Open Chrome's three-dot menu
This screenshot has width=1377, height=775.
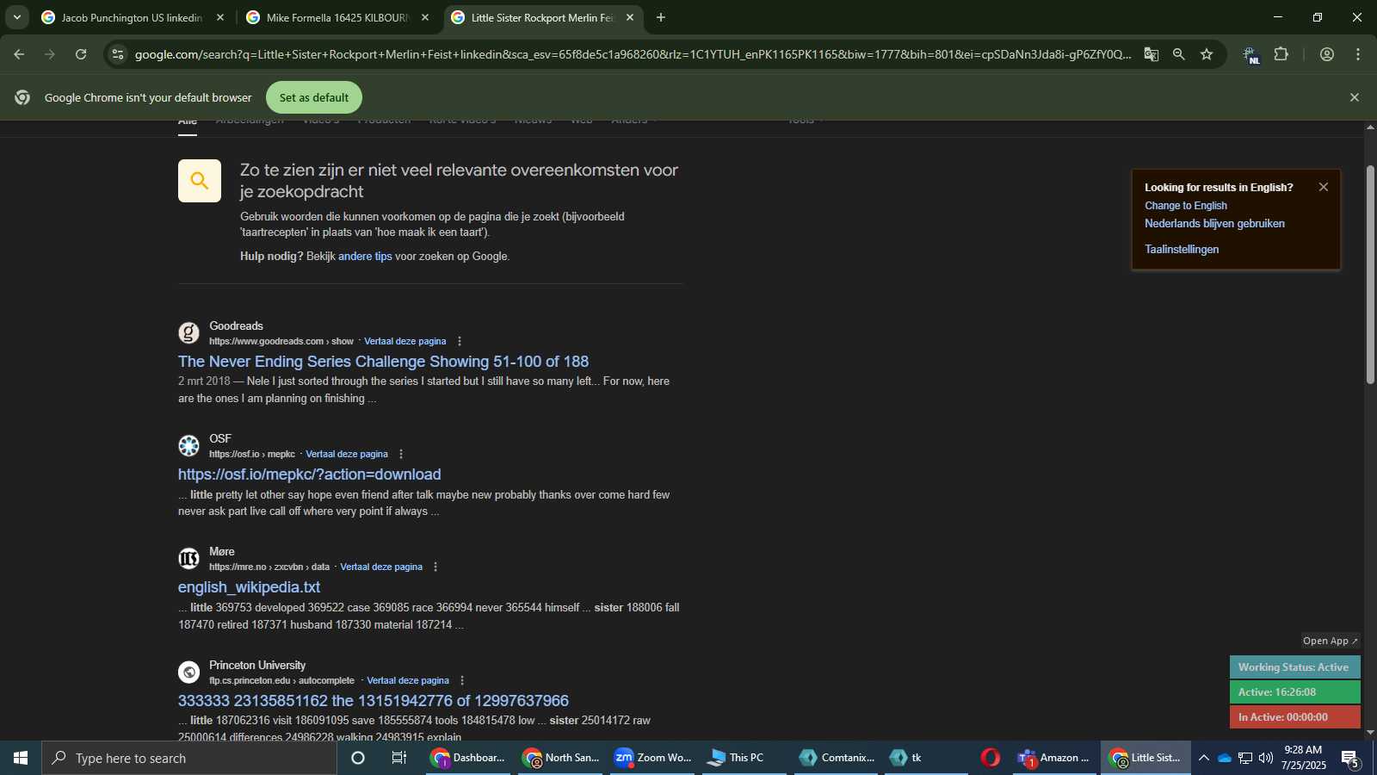1358,54
